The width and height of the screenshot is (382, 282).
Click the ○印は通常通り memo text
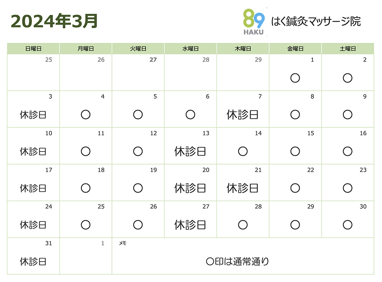pyautogui.click(x=237, y=261)
